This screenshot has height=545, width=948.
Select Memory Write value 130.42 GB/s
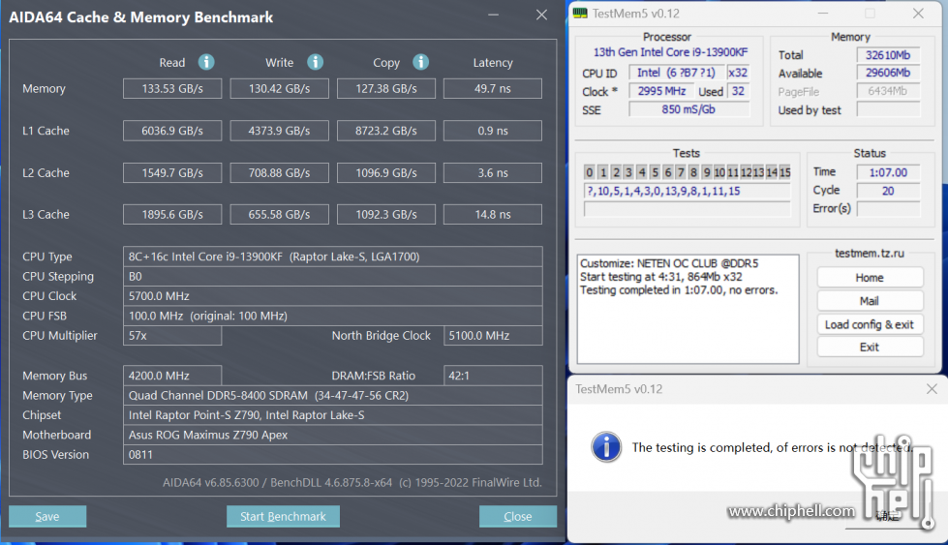click(279, 88)
